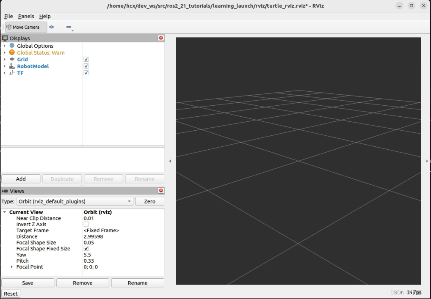Edit the Distance value 2.99598
This screenshot has height=299, width=431.
(94, 236)
